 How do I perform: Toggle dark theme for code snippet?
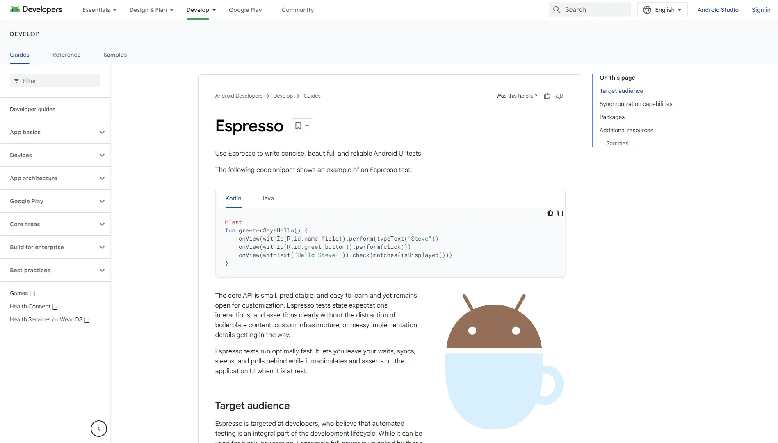click(x=550, y=213)
